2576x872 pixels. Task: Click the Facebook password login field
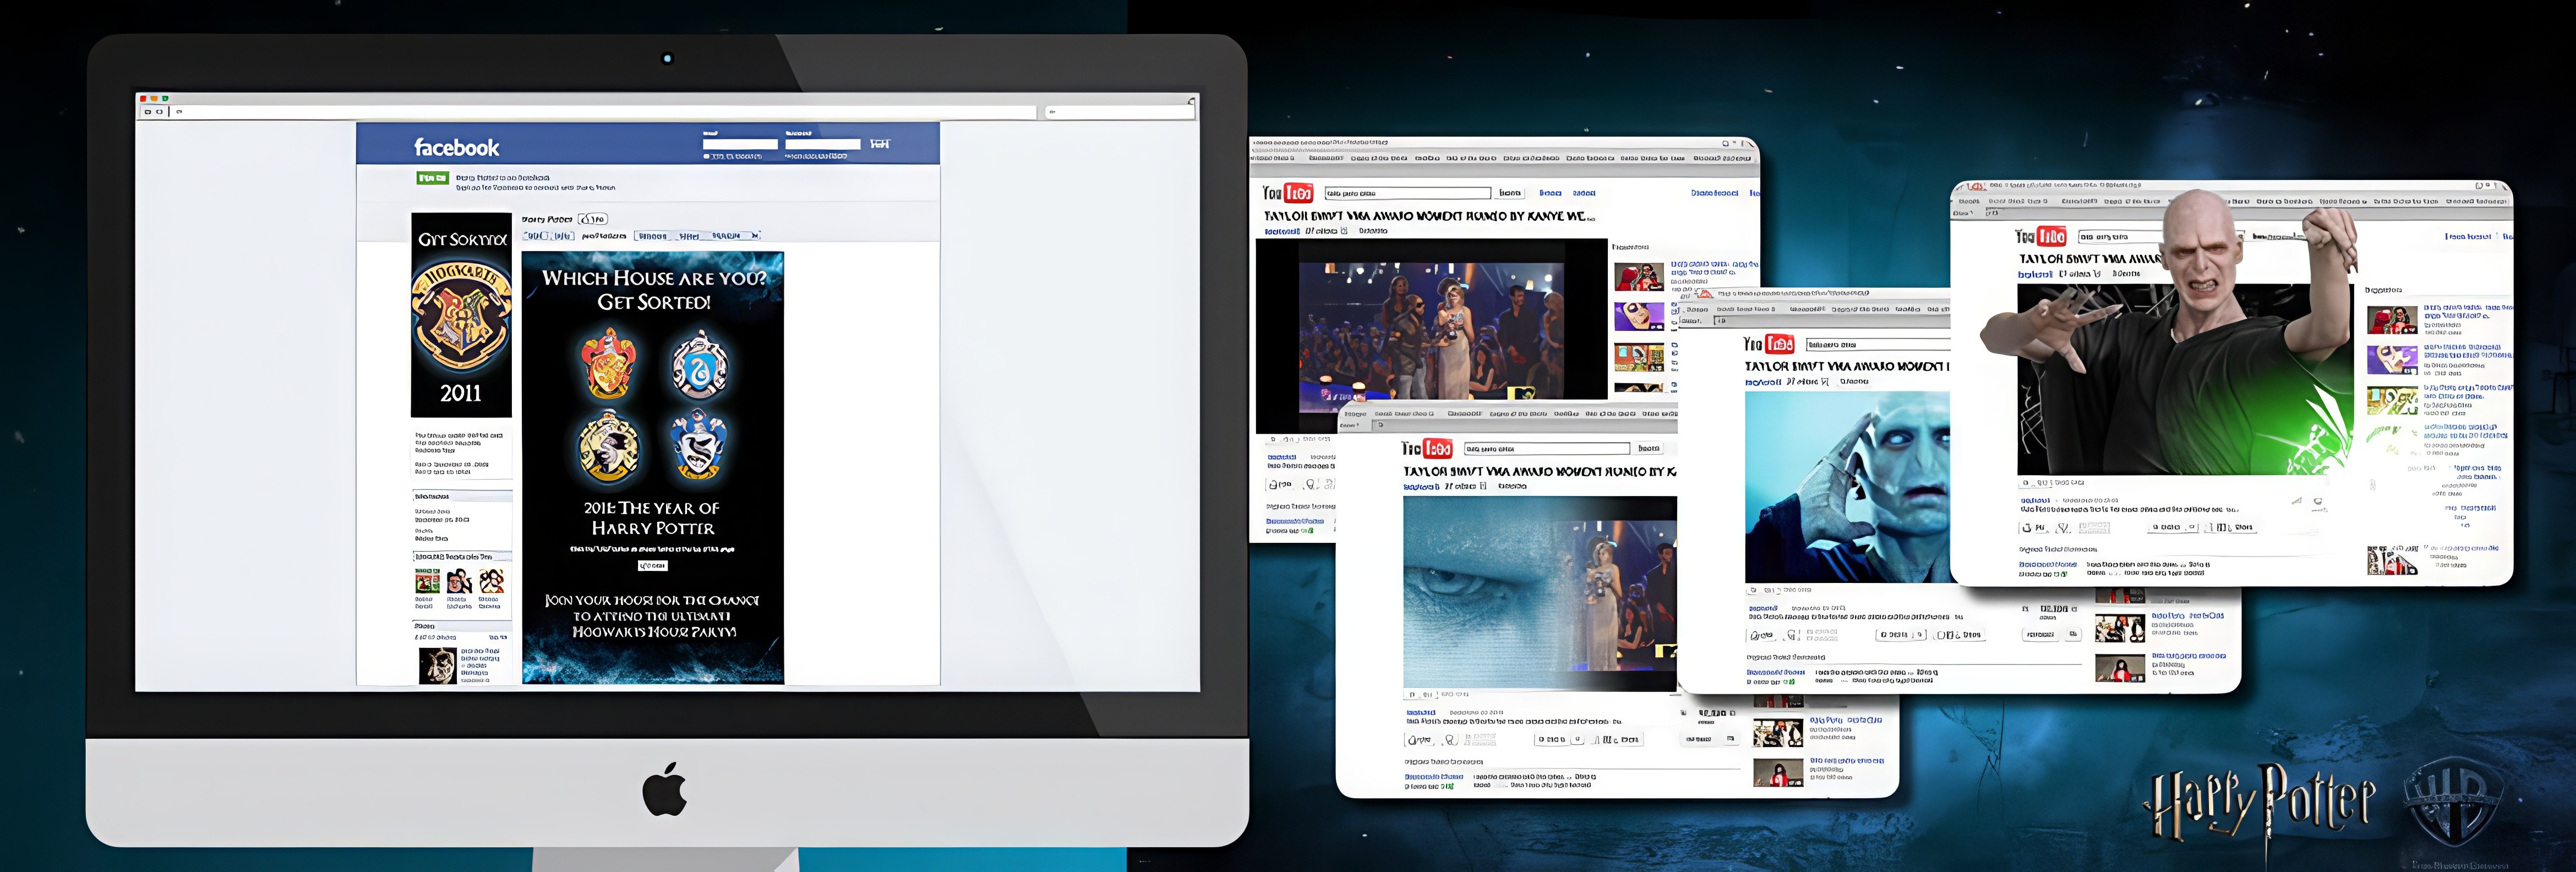[x=822, y=144]
